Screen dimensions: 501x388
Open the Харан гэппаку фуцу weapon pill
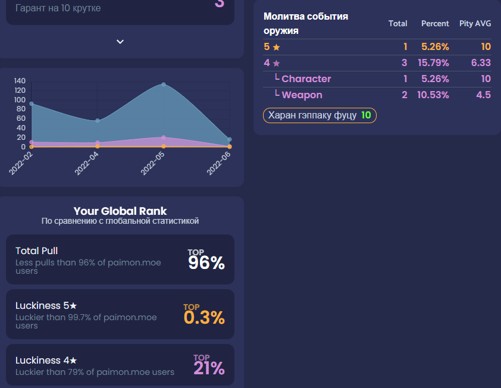[x=320, y=115]
